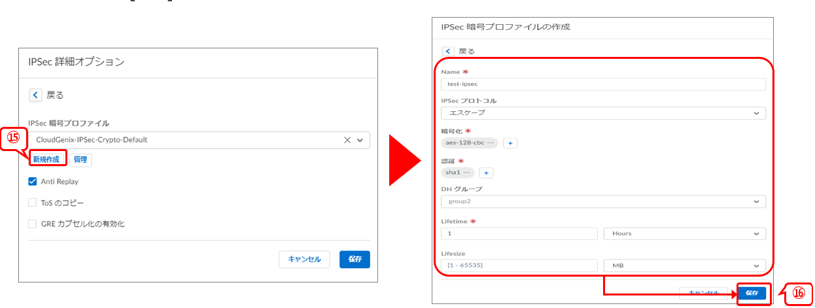This screenshot has height=308, width=815.
Task: Open the IPSec 暗号プロファイル dropdown
Action: click(360, 140)
